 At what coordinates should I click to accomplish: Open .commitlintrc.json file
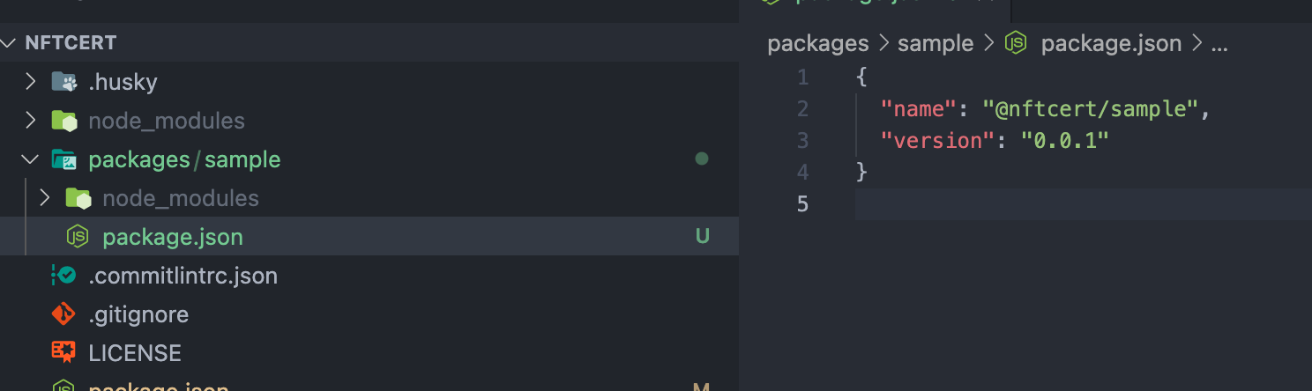183,276
